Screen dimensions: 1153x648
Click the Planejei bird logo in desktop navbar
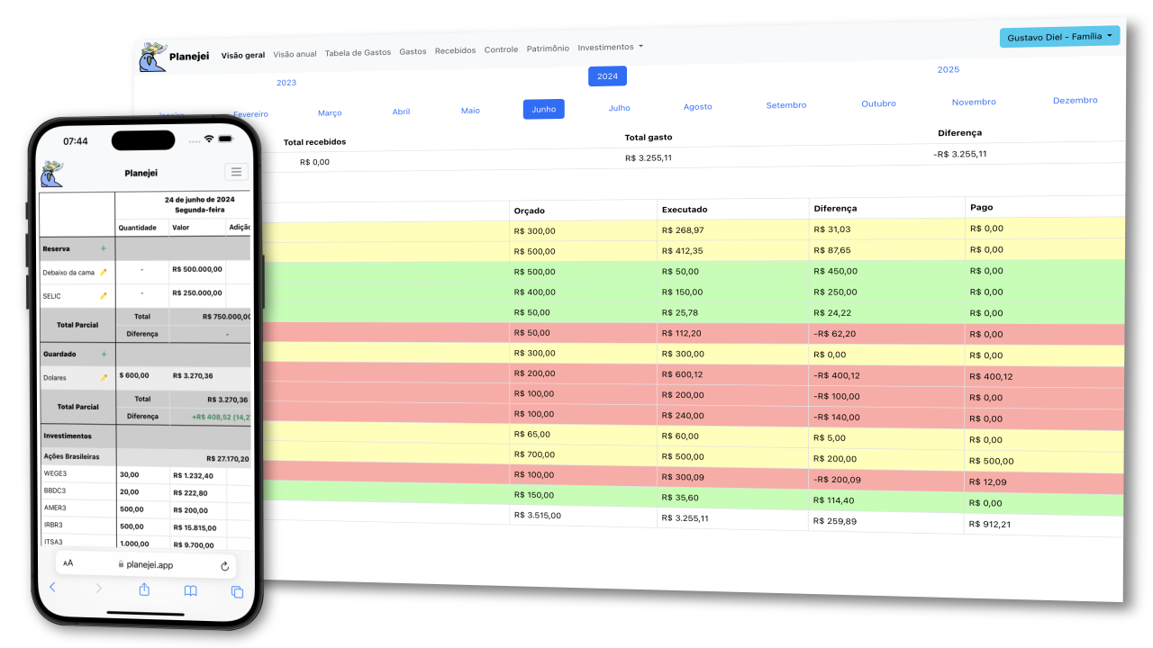tap(152, 57)
